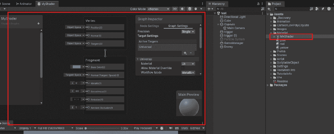
Task: Click the Project panel plus create button
Action: click(269, 9)
